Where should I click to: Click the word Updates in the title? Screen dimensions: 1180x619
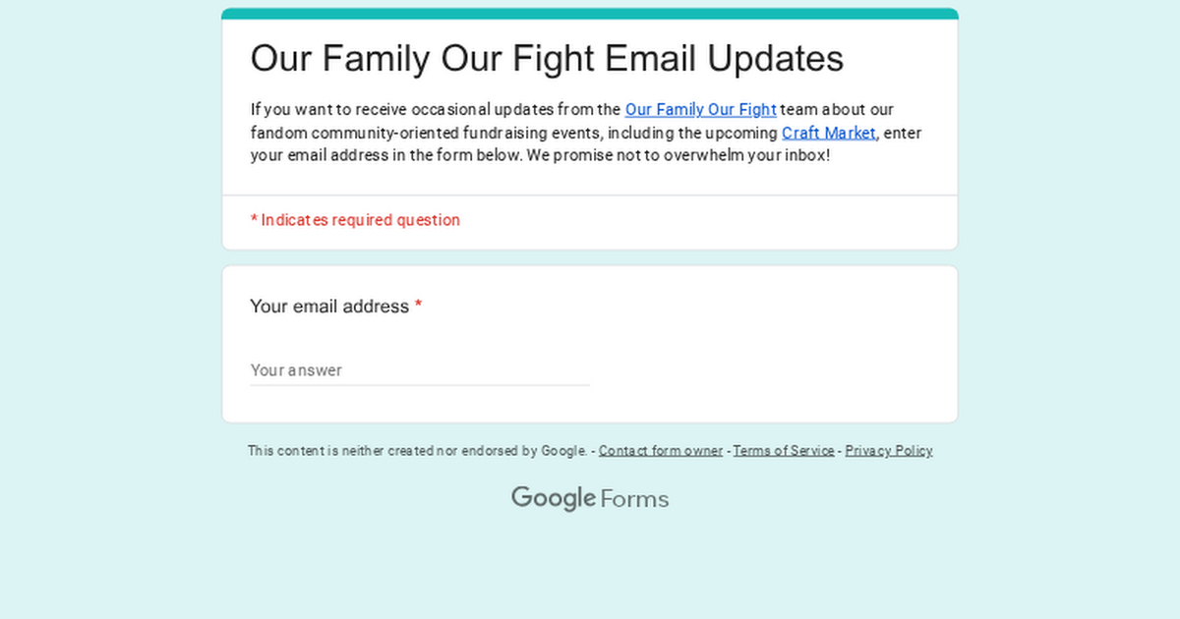(775, 59)
